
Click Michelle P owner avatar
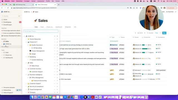coord(133,70)
